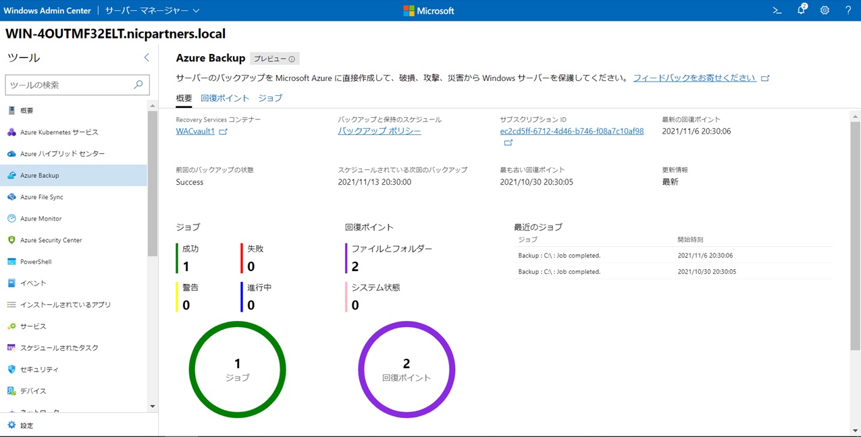This screenshot has height=437, width=861.
Task: Open Azure File Sync tool
Action: pos(41,197)
